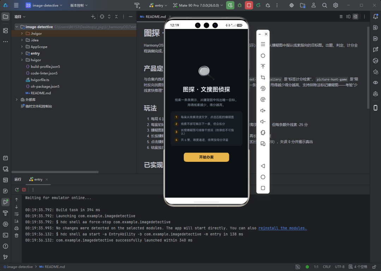Select build-profile.json5 file
Screen dimensions: 381x271
coord(43,66)
